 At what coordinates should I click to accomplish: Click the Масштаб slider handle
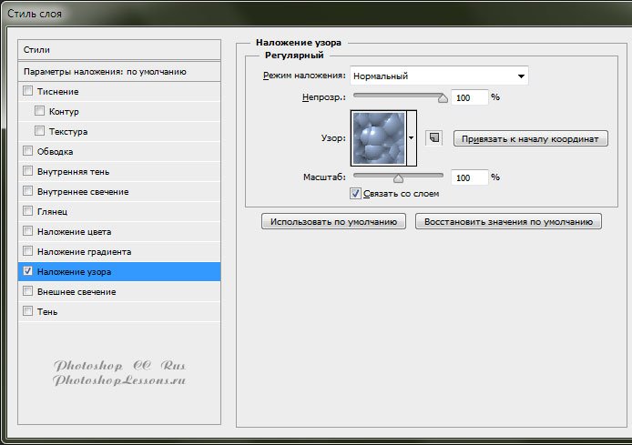(x=398, y=178)
